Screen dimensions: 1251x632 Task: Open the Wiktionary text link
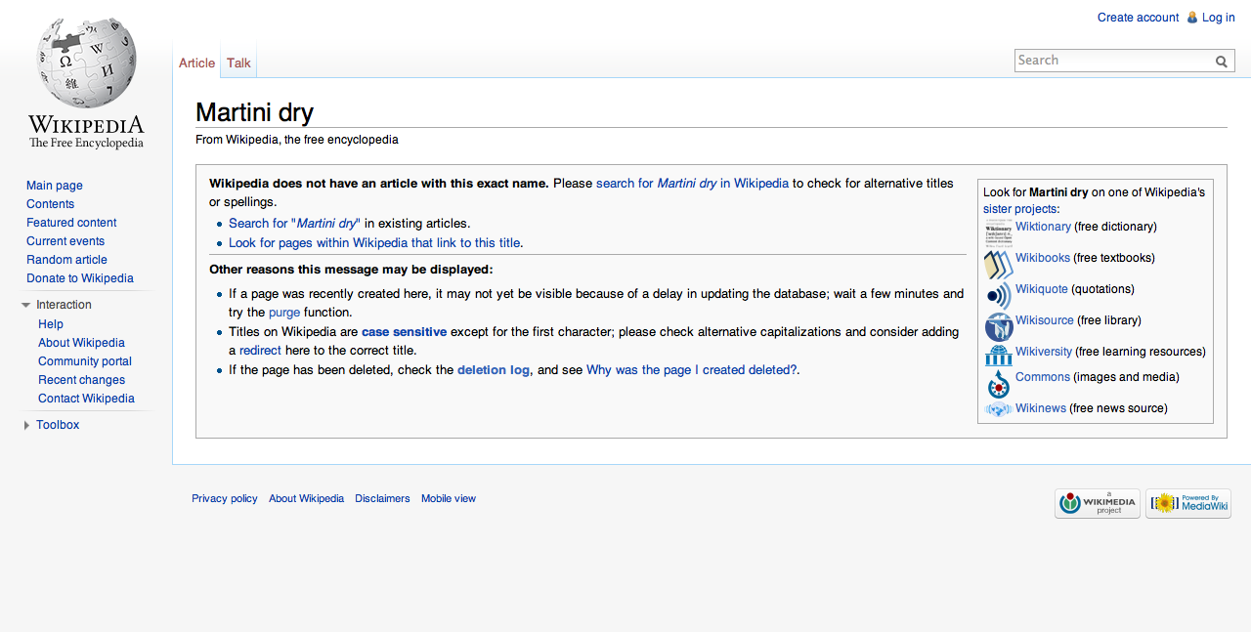[x=1043, y=227]
